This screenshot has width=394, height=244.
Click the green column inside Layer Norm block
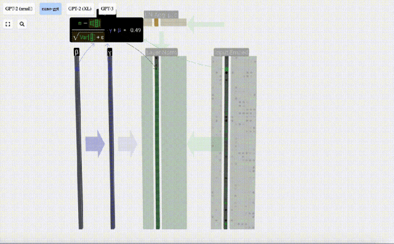pyautogui.click(x=157, y=142)
